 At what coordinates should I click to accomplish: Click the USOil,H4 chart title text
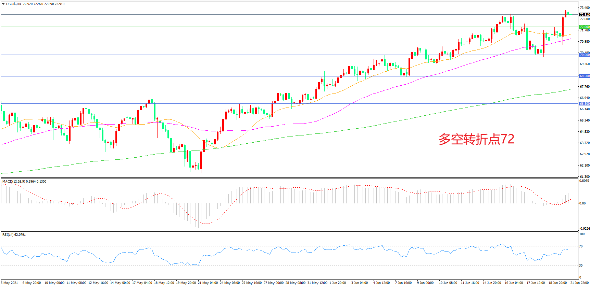pos(13,4)
